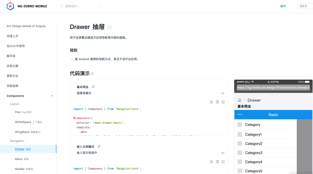Screen dimensions: 313x174
Task: Copy the 嵌入文档模式 demo code
Action: (217, 162)
